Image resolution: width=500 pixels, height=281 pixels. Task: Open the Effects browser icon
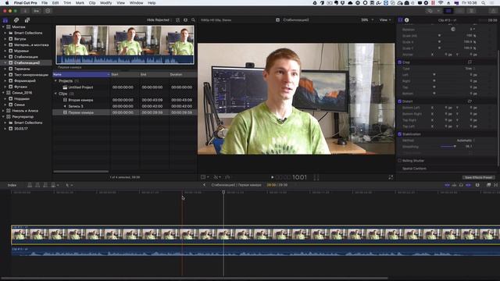point(488,185)
